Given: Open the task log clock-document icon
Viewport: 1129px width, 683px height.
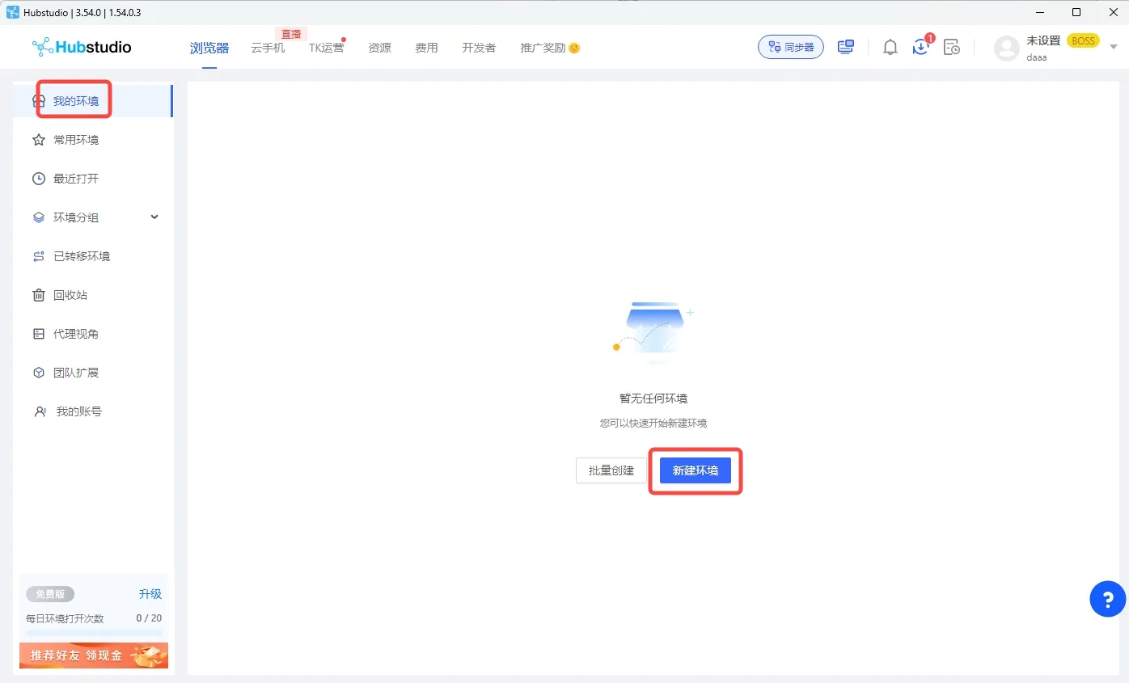Looking at the screenshot, I should pos(952,47).
